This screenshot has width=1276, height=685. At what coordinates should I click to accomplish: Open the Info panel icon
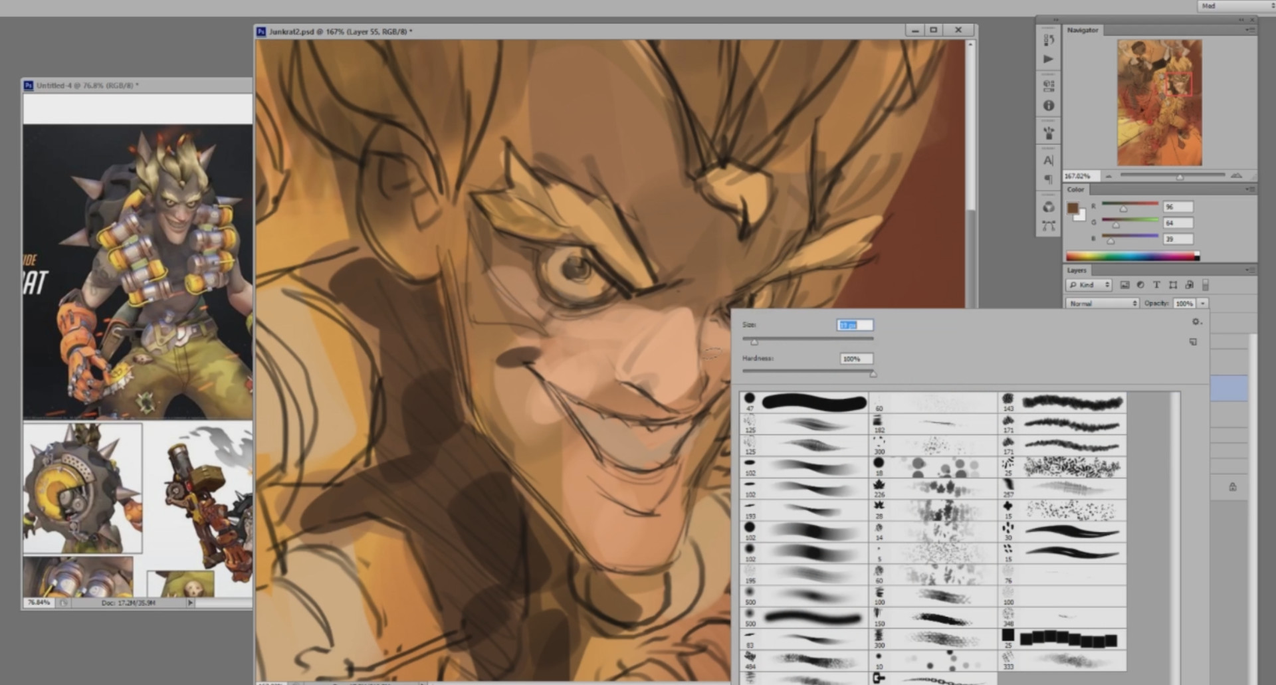coord(1049,106)
